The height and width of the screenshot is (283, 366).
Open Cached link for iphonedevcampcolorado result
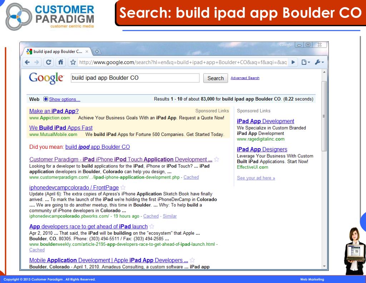tap(151, 216)
